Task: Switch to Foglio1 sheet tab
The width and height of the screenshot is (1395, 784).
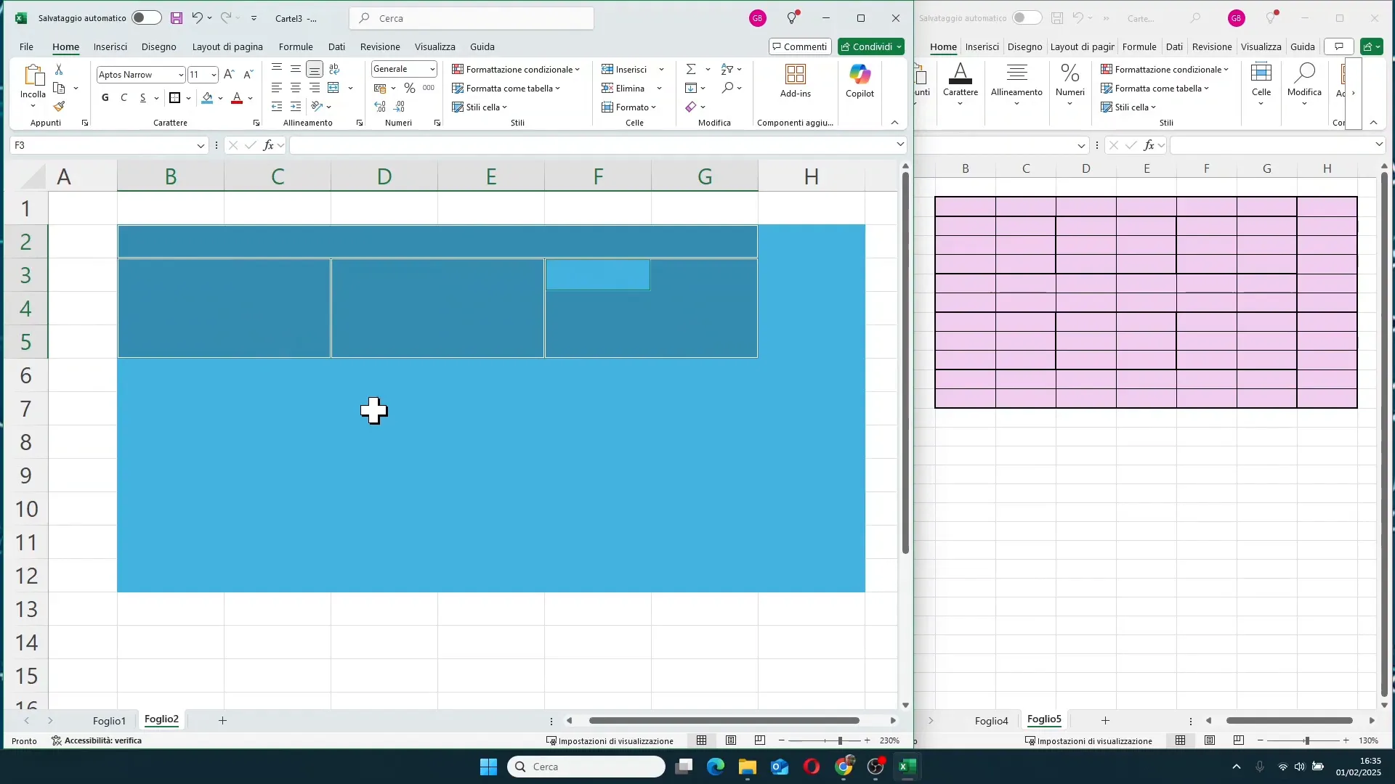Action: pyautogui.click(x=110, y=721)
